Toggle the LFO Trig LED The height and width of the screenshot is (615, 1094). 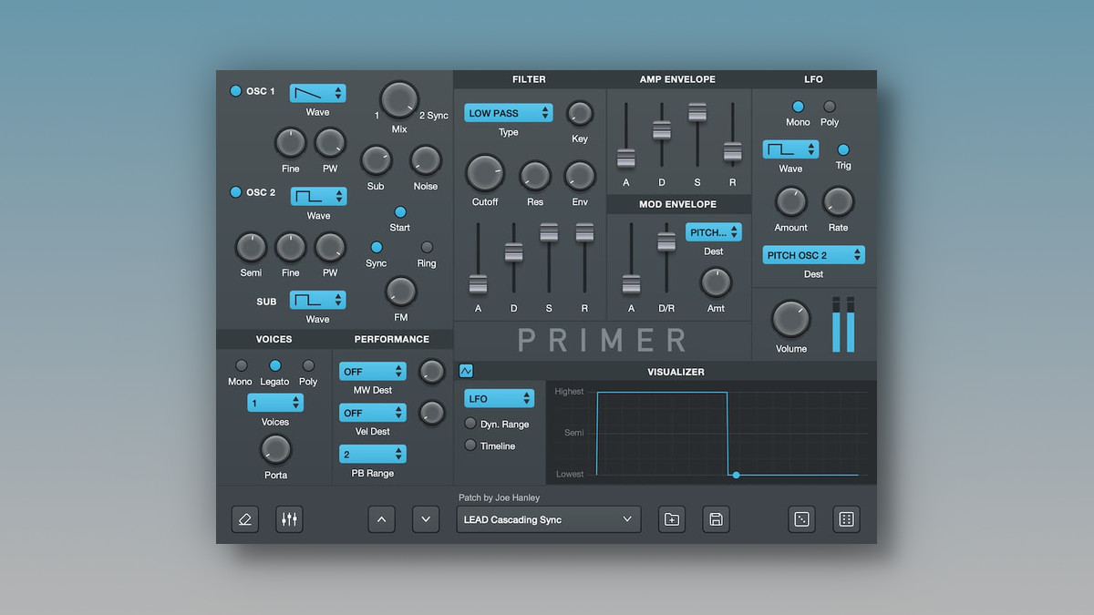843,149
